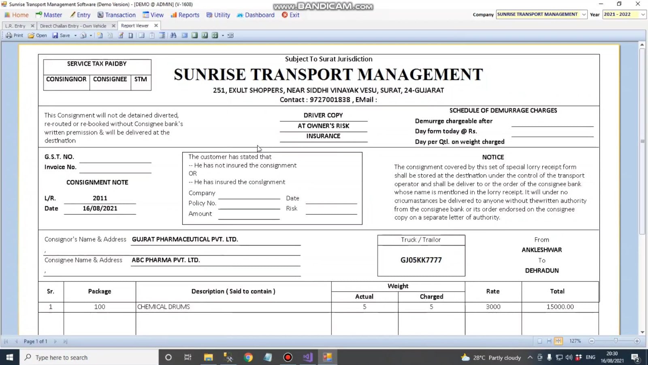Click the consignor name GUJRAT PHARMACEUTICAL PVT. LTD.
The width and height of the screenshot is (648, 365).
pos(185,239)
